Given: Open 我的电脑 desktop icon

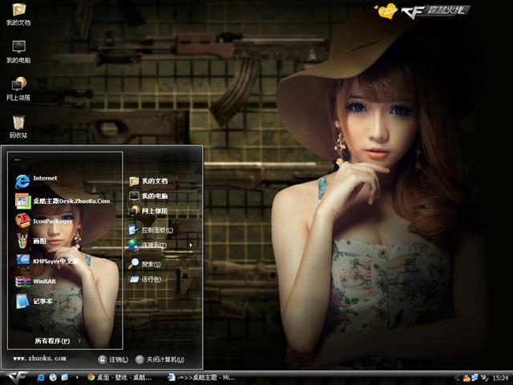Looking at the screenshot, I should pos(18,51).
